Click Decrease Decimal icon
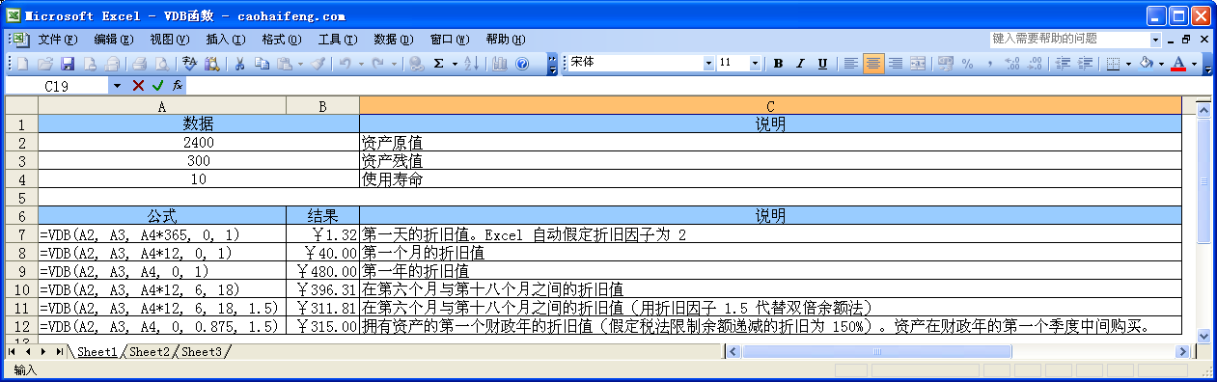Screen dimensions: 1217x382 coord(1034,64)
